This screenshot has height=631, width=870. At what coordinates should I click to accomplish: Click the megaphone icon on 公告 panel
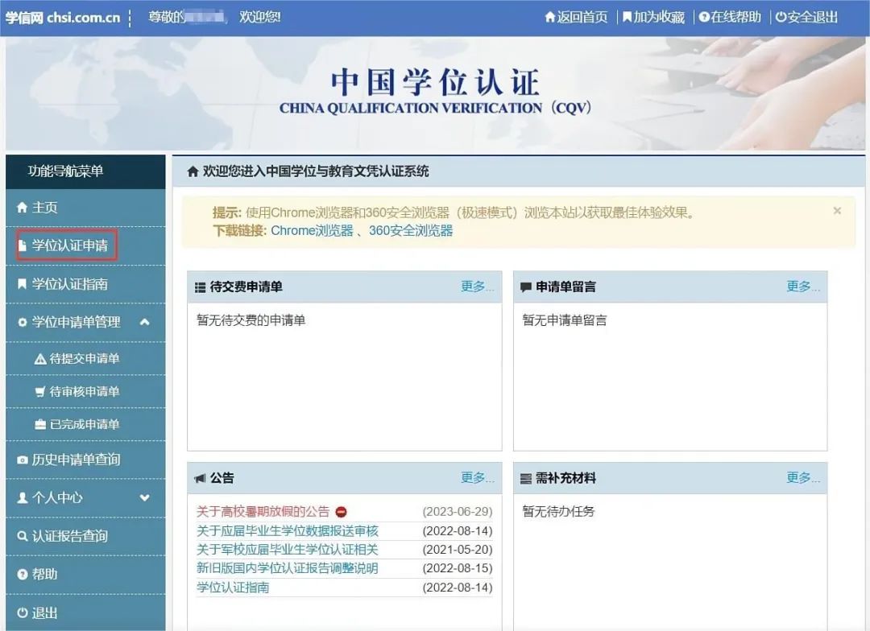coord(199,477)
